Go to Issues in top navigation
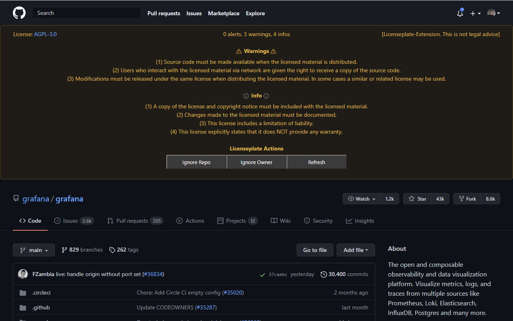The image size is (513, 321). tap(194, 13)
